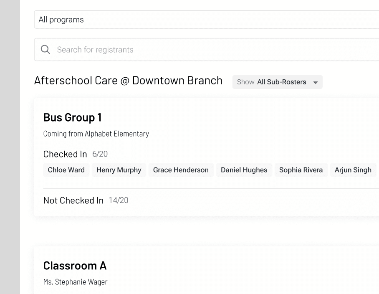Click the Afterschool Care @ Downtown Branch heading
This screenshot has width=379, height=294.
coord(128,81)
